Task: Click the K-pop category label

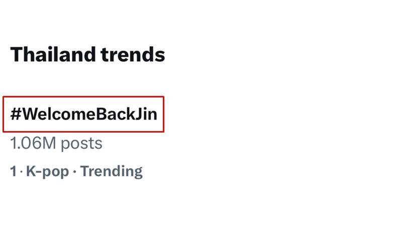Action: pyautogui.click(x=47, y=171)
